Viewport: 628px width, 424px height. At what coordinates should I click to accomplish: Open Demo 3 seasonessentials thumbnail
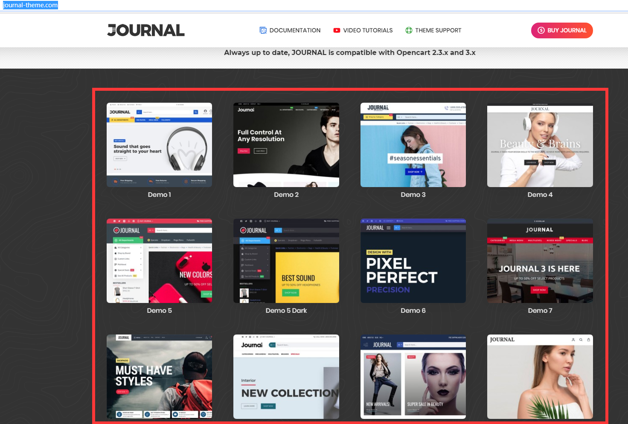click(413, 145)
